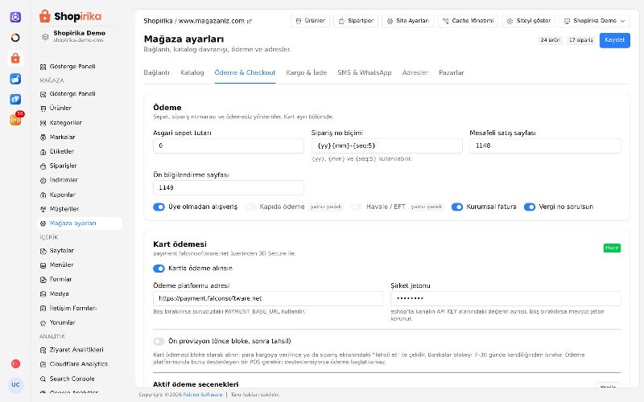Open Etiketler in the sidebar

click(80, 151)
